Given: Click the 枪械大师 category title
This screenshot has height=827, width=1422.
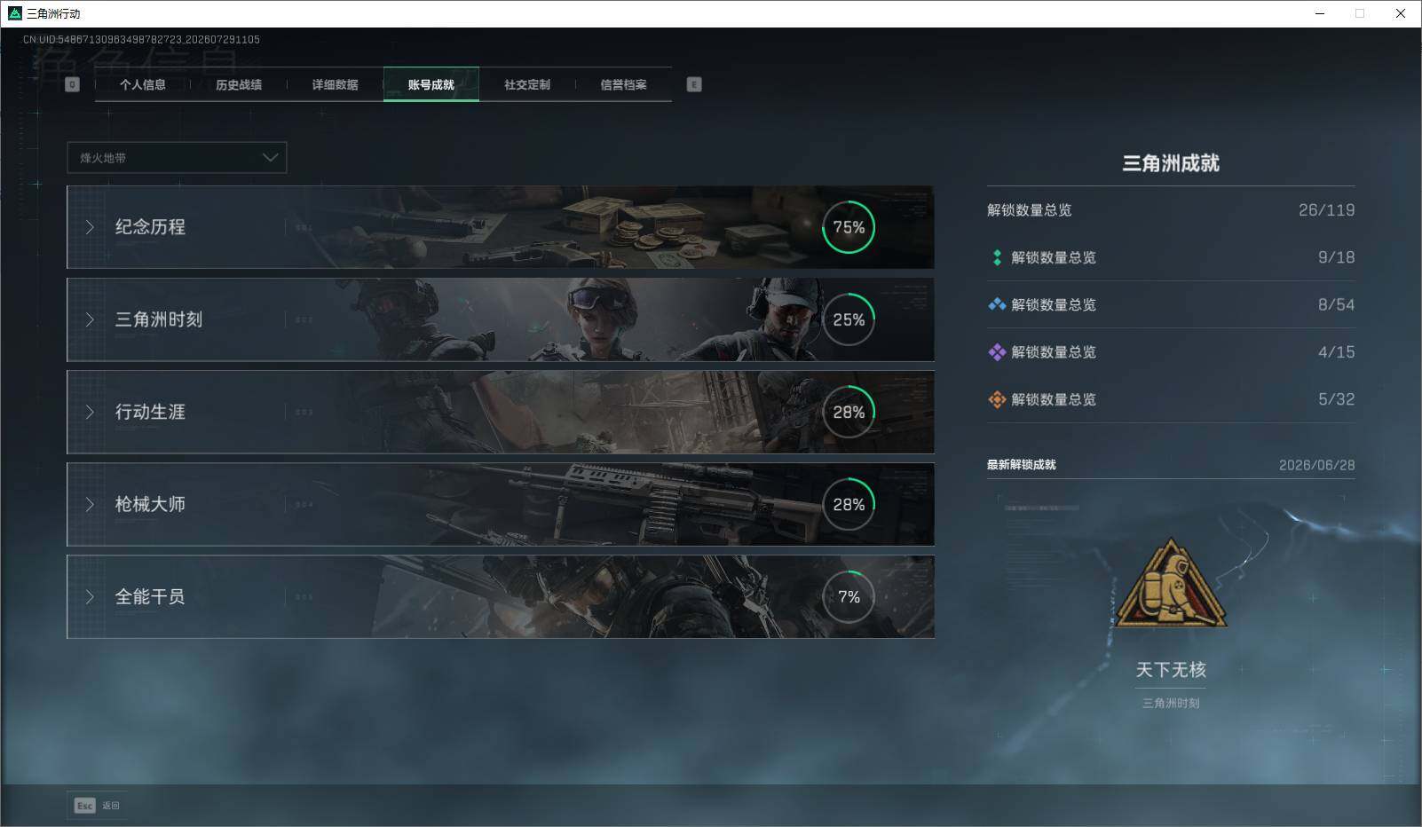Looking at the screenshot, I should coord(150,504).
